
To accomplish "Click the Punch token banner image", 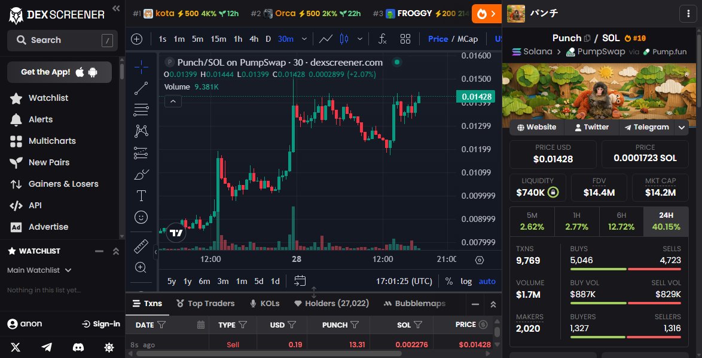I will tap(599, 91).
